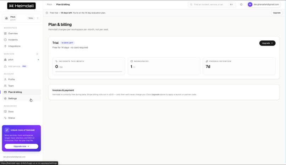
Task: Click the Profile label in the sidebar
Action: (11, 79)
